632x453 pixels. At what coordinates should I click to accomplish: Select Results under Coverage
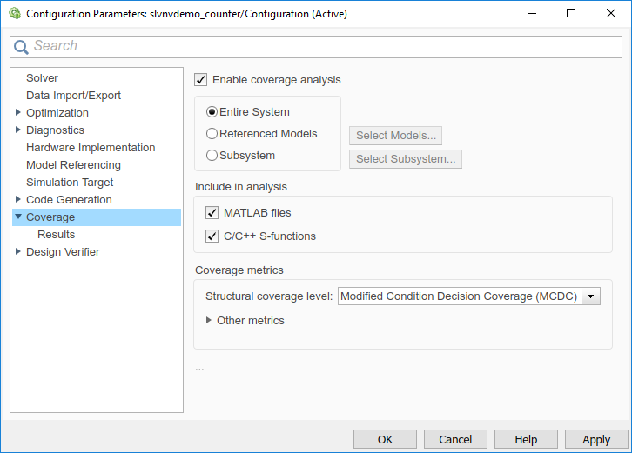click(x=56, y=235)
